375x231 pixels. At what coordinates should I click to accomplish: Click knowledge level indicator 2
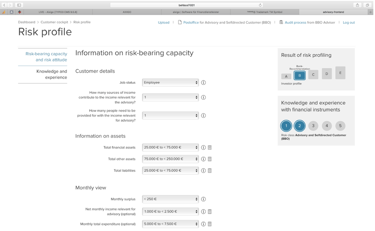[x=299, y=126]
